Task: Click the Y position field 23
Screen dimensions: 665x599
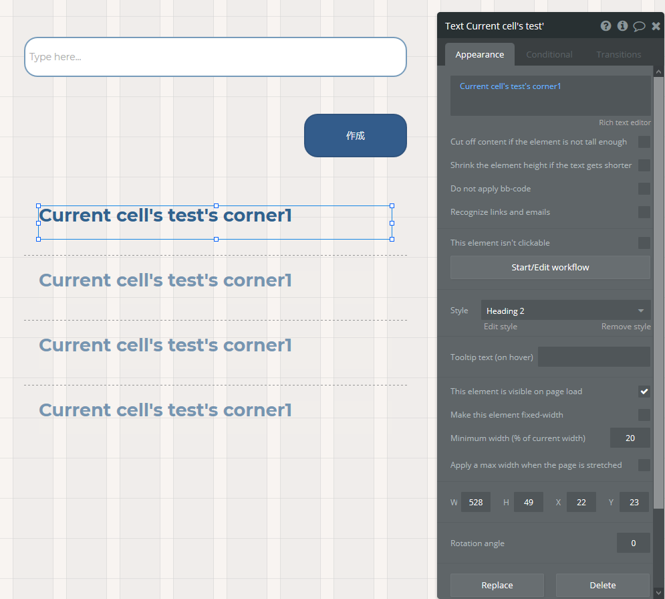Action: tap(634, 502)
